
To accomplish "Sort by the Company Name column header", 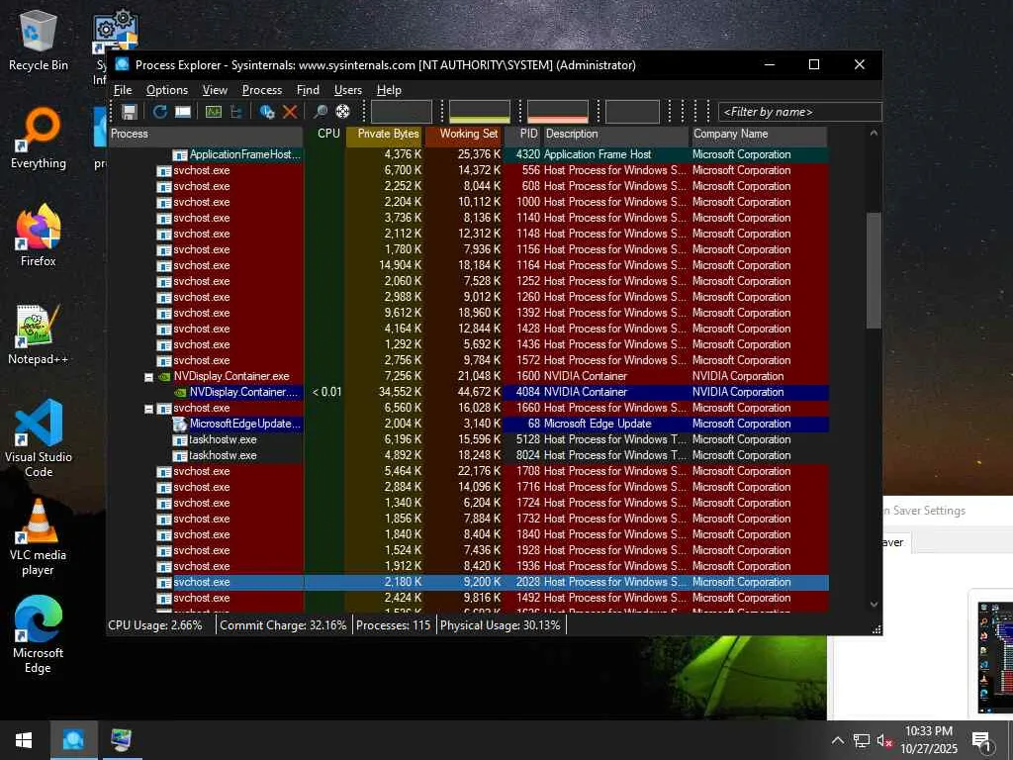I will (759, 135).
